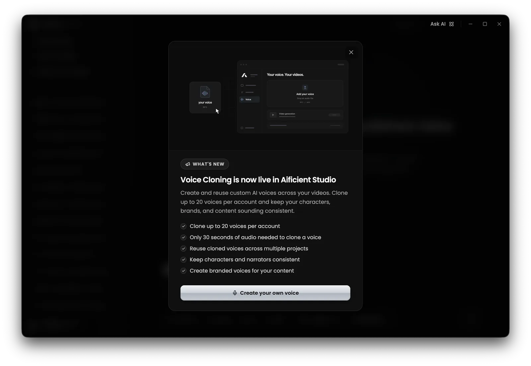Click checkmark beside Reuse cloned voices
Image resolution: width=531 pixels, height=366 pixels.
click(x=184, y=248)
